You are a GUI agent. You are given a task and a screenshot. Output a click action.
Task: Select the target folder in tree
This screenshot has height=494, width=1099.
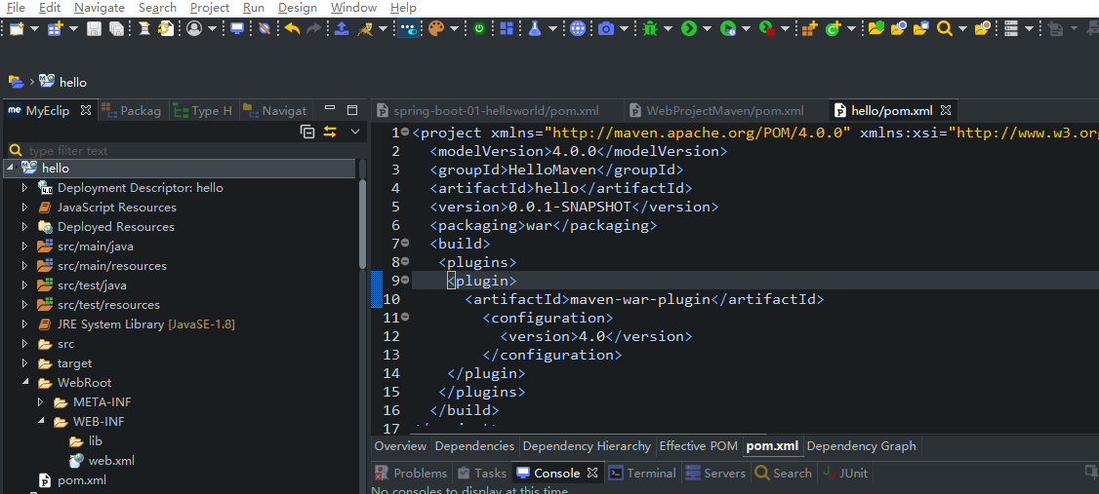(74, 363)
